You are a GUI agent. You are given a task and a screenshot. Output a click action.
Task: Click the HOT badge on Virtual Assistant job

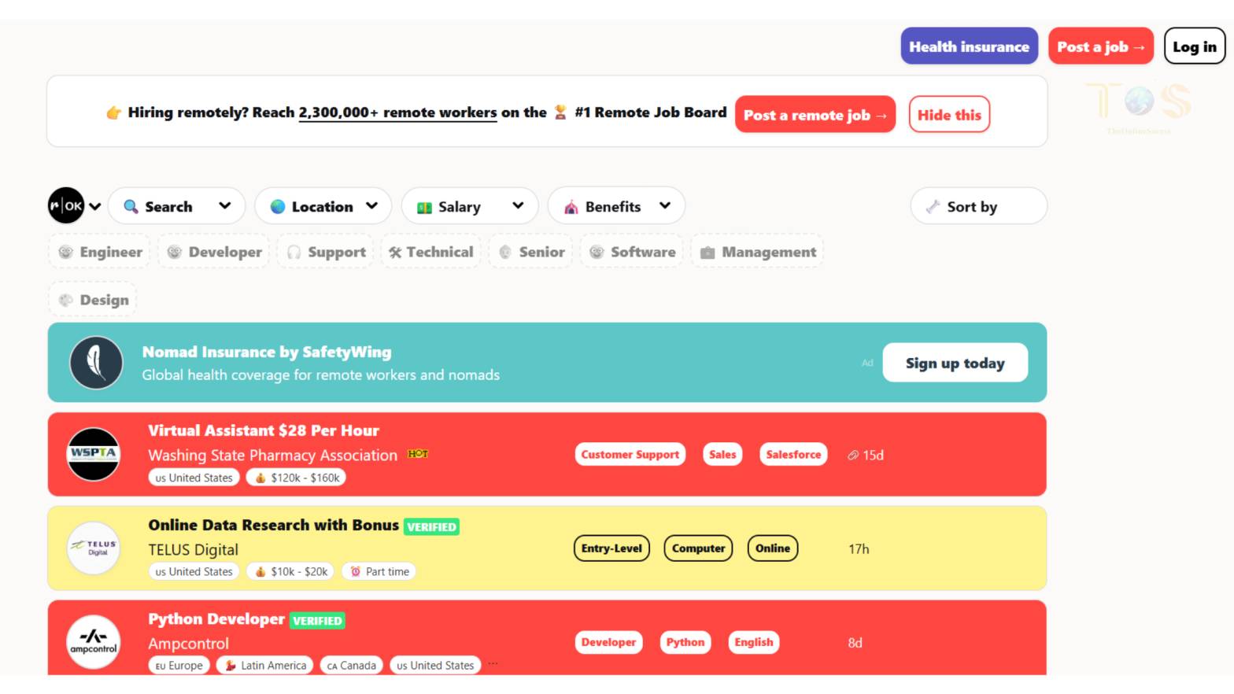pos(418,454)
